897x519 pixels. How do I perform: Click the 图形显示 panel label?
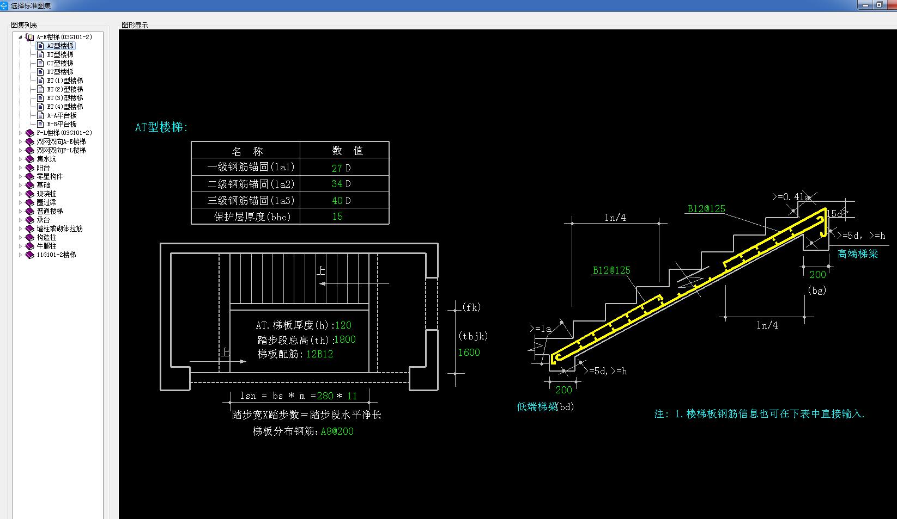tap(135, 25)
